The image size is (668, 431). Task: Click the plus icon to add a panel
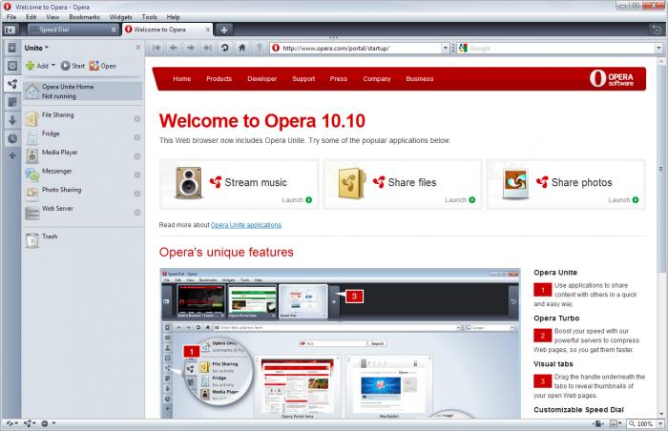pyautogui.click(x=12, y=155)
